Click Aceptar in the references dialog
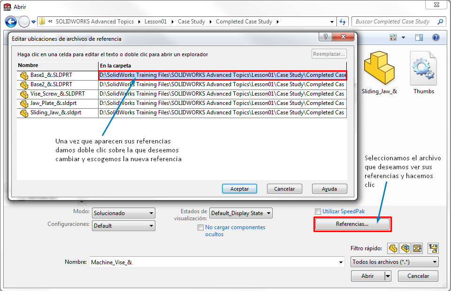451x291 pixels. [239, 189]
